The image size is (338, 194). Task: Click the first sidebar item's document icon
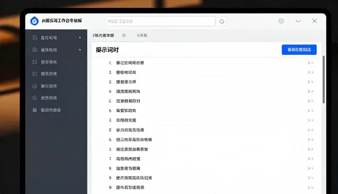click(34, 37)
